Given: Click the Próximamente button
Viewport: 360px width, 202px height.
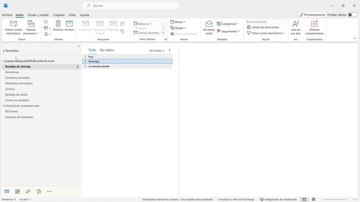Looking at the screenshot, I should [x=312, y=15].
